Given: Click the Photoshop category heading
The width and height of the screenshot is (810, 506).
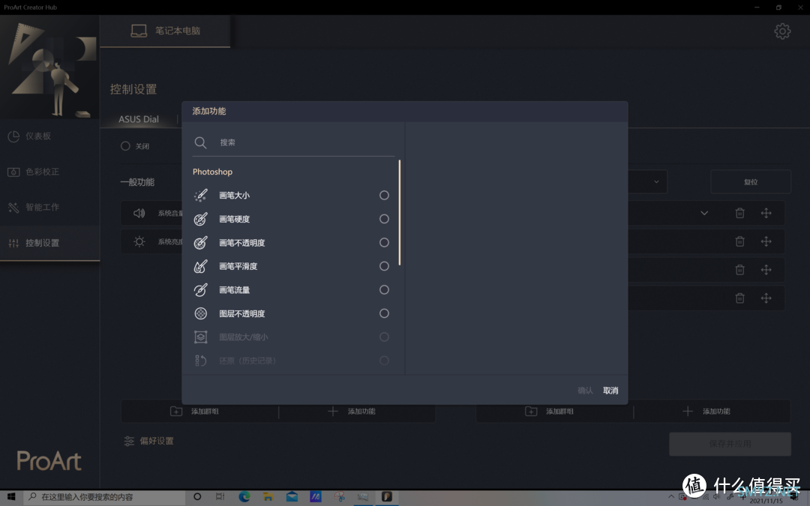Looking at the screenshot, I should click(212, 172).
